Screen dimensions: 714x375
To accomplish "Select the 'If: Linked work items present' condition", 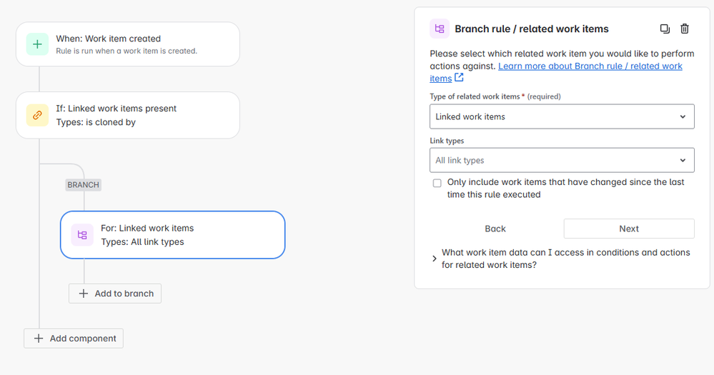I will 128,115.
